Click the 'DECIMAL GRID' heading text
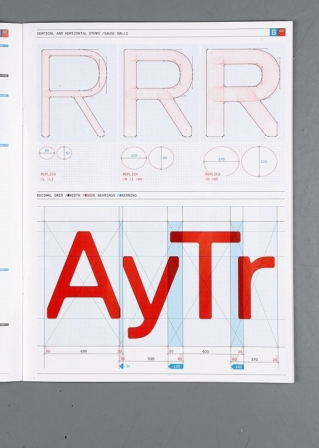319x448 pixels. tap(50, 196)
